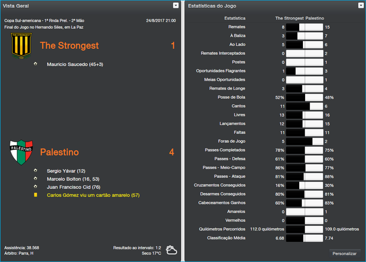Click the Oportunidades Flagrantes label
Viewport: 366px width, 262px height.
tap(221, 71)
